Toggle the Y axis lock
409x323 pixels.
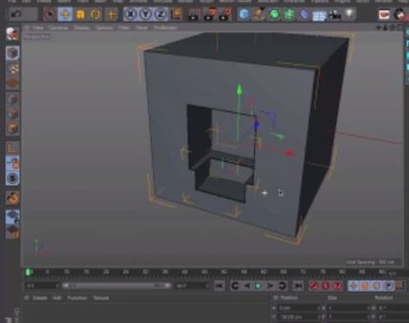click(x=146, y=14)
